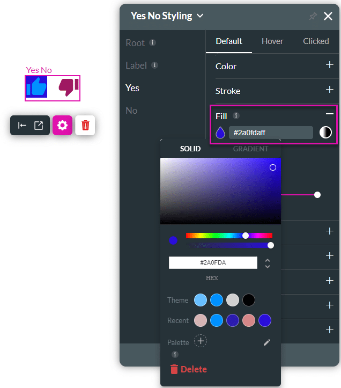Click the Fill hex field #2a0fdaff
The width and height of the screenshot is (341, 388).
point(271,133)
